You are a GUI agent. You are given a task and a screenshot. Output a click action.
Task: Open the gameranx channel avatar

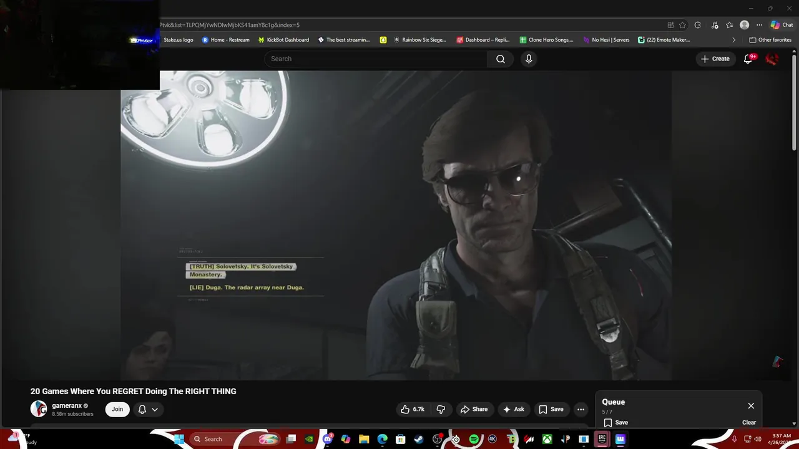(x=39, y=409)
